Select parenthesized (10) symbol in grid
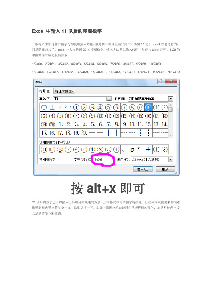212x300 pixels. (x=100, y=116)
